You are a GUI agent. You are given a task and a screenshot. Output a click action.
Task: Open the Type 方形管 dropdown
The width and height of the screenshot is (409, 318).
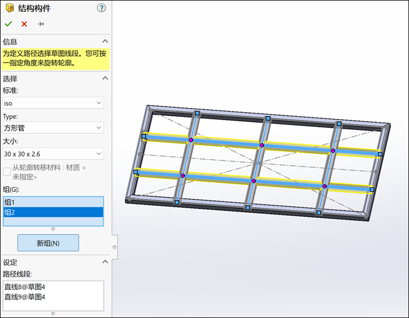53,128
